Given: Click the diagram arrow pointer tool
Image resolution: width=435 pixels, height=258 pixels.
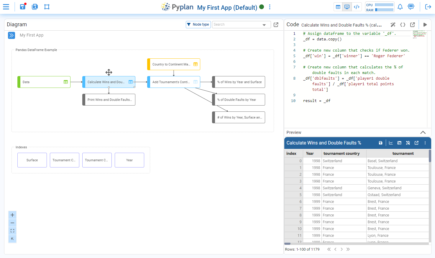Looking at the screenshot, I should pos(12,239).
